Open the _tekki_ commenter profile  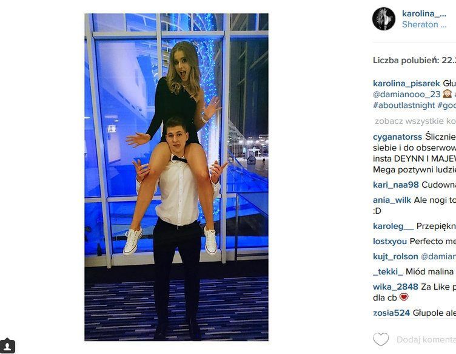(388, 271)
